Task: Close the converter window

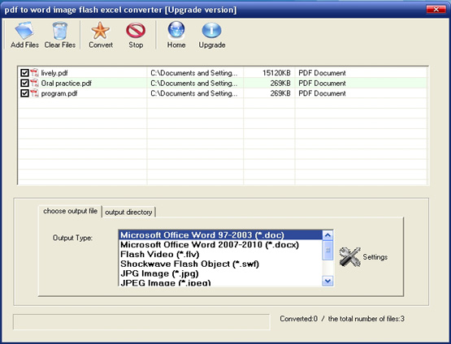Action: tap(436, 10)
